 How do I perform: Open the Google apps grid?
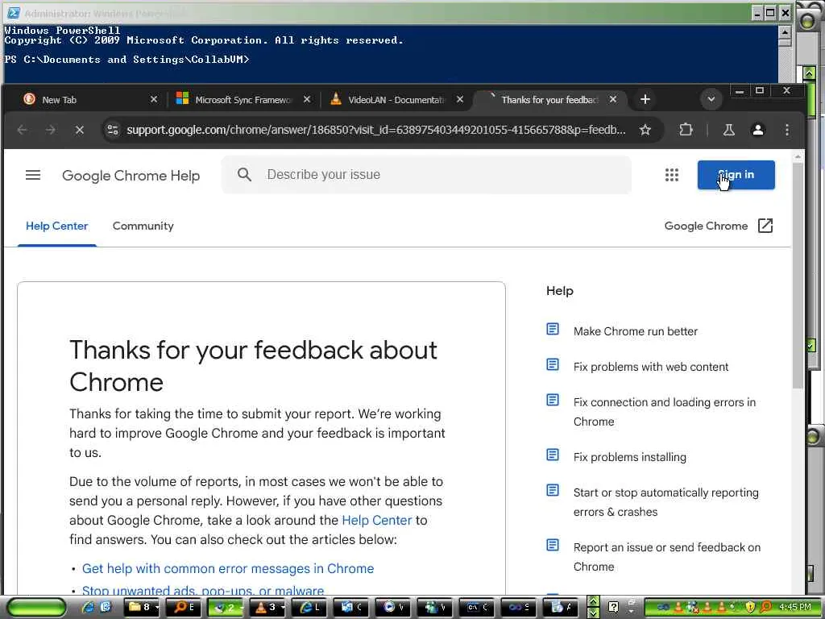click(671, 175)
